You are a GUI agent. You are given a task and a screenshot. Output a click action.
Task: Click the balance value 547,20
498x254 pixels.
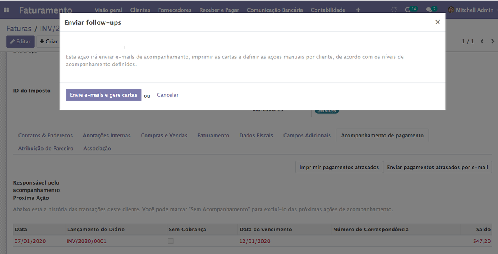pyautogui.click(x=482, y=241)
